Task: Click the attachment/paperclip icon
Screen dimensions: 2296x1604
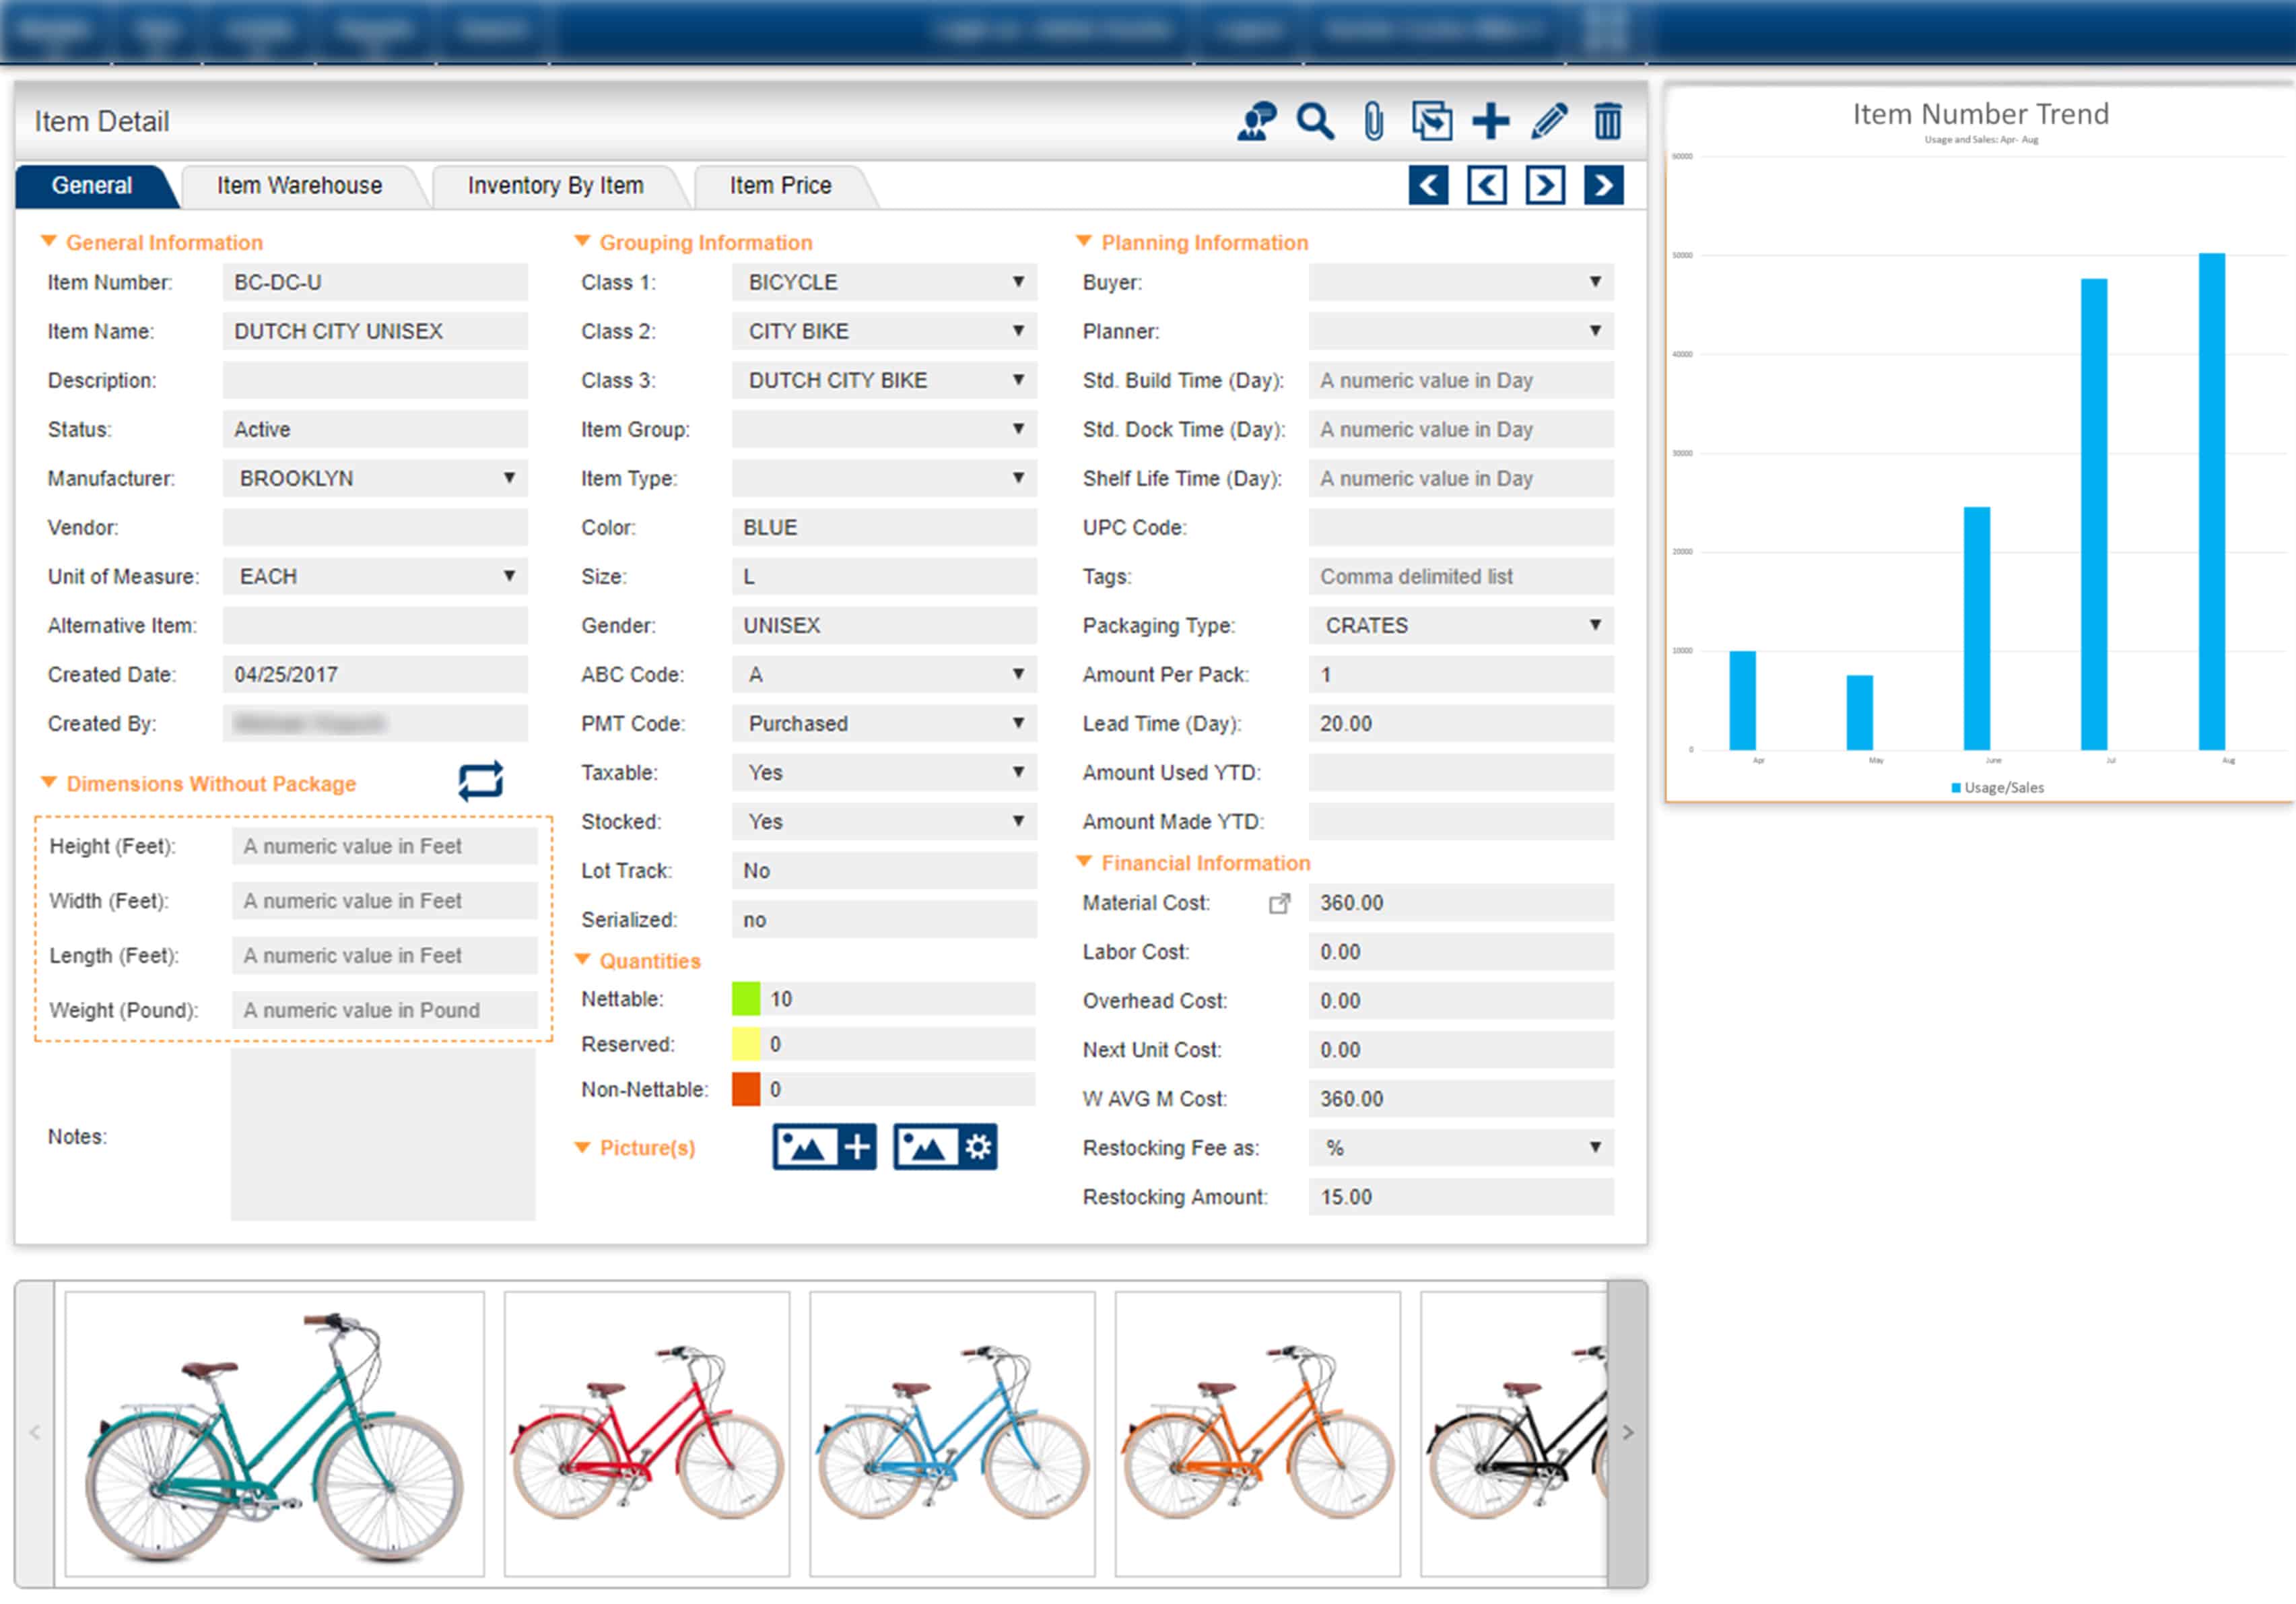Action: 1378,121
